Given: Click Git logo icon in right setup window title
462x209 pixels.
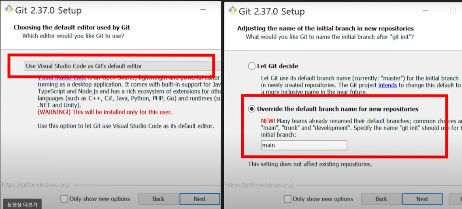Looking at the screenshot, I should pos(232,11).
